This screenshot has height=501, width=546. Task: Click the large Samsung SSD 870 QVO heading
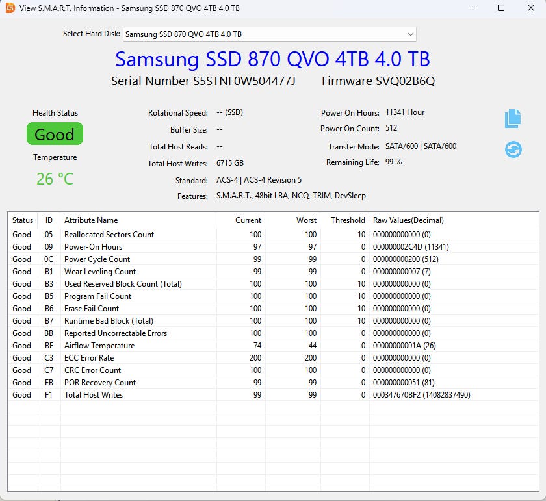pyautogui.click(x=272, y=59)
